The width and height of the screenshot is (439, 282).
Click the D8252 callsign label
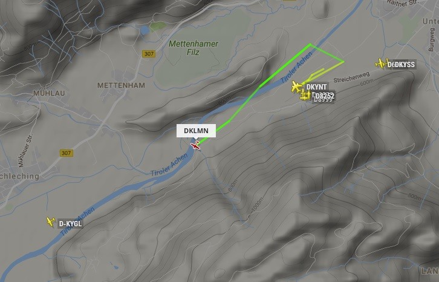(325, 96)
